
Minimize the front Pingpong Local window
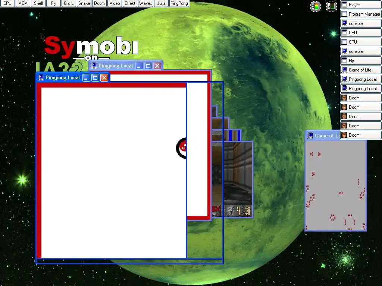(86, 78)
